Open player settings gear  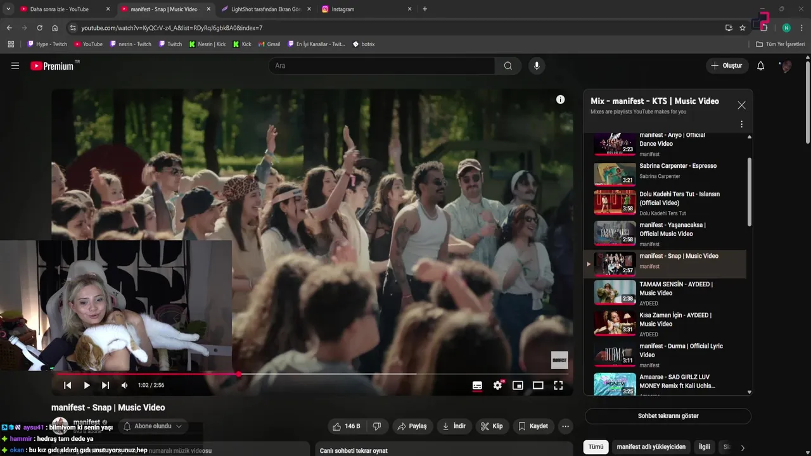click(498, 385)
